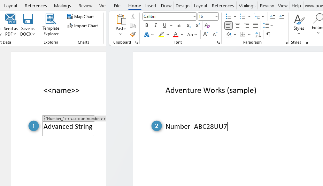The width and height of the screenshot is (323, 186).
Task: Toggle Subscript formatting
Action: [x=189, y=25]
